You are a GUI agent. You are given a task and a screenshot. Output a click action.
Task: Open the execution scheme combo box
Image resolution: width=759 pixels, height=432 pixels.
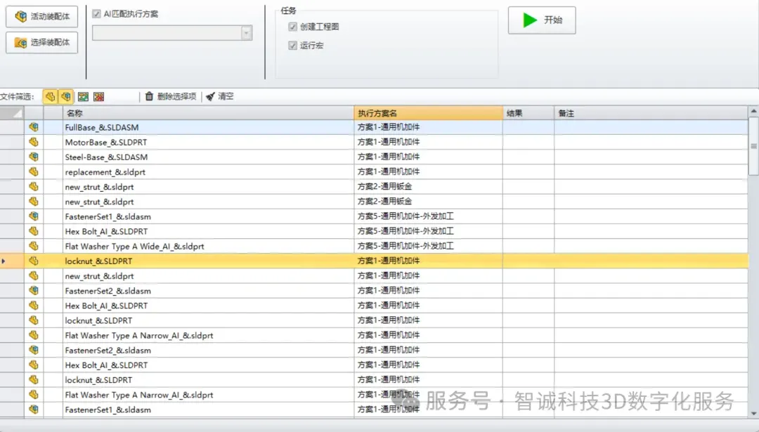point(246,33)
